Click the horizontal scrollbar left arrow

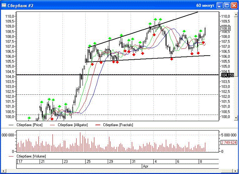point(3,171)
